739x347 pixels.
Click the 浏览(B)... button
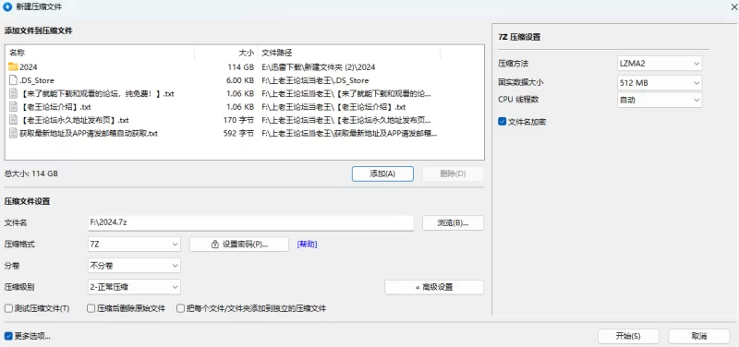(453, 222)
